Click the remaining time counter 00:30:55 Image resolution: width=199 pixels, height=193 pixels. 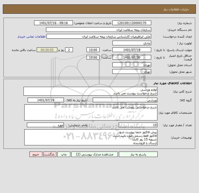click(x=47, y=50)
